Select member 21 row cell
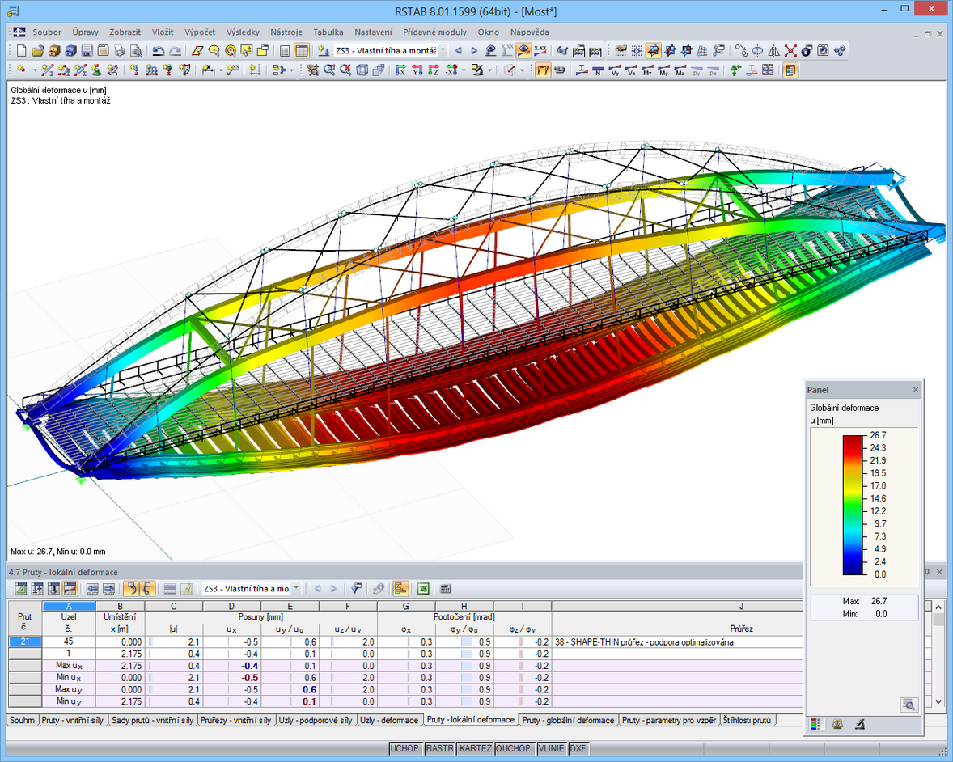This screenshot has width=953, height=762. tap(25, 641)
